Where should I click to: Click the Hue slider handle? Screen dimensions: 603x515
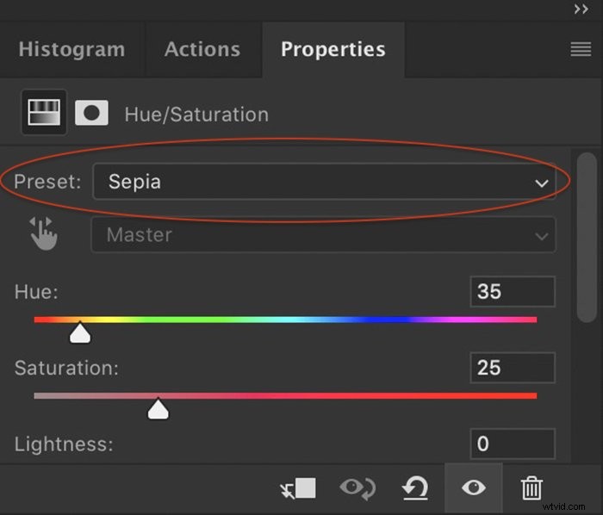click(80, 332)
